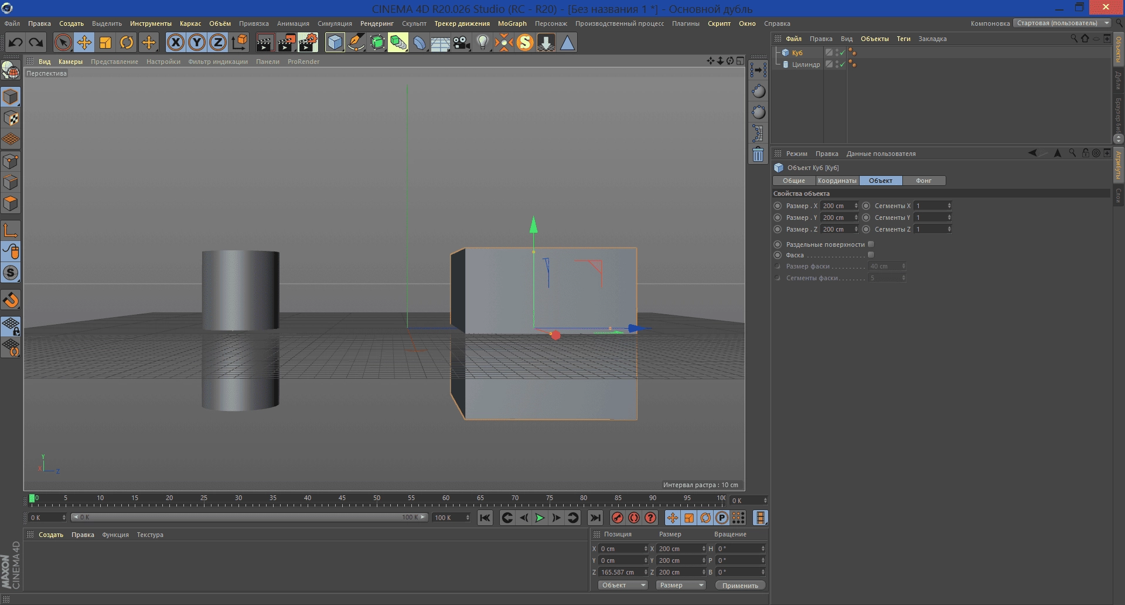Toggle animation dot for Сегменты Y
The height and width of the screenshot is (605, 1125).
866,217
